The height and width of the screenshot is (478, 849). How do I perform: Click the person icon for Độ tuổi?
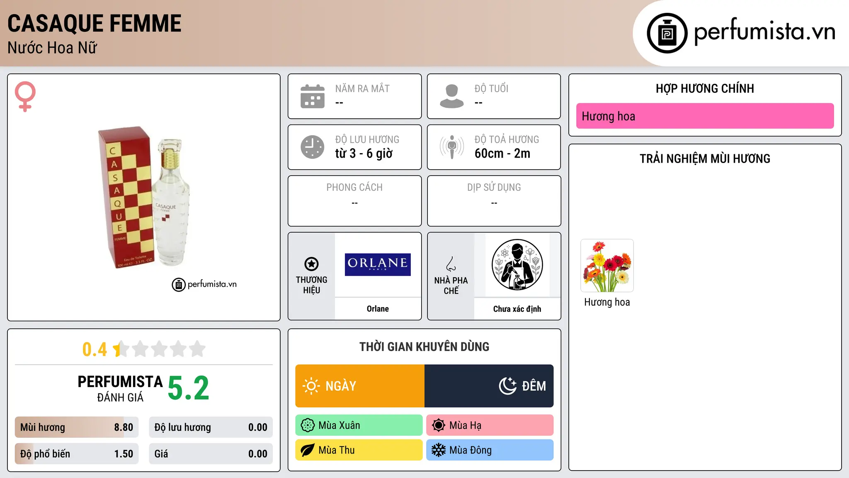tap(452, 96)
